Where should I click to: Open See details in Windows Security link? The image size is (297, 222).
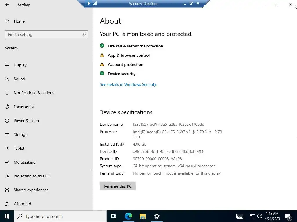coord(128,84)
